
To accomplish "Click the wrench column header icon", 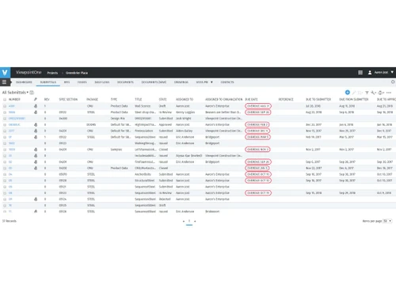I will click(36, 99).
